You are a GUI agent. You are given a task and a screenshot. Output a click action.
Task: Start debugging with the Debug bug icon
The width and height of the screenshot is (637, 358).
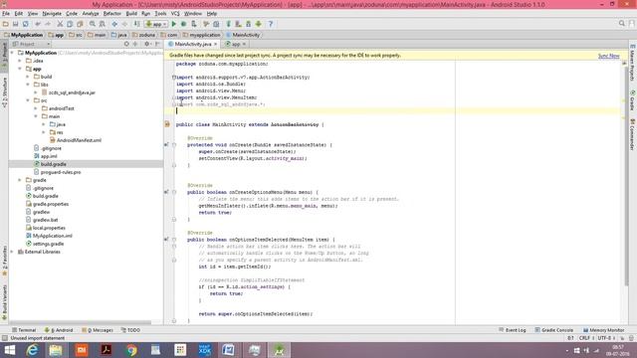click(183, 24)
